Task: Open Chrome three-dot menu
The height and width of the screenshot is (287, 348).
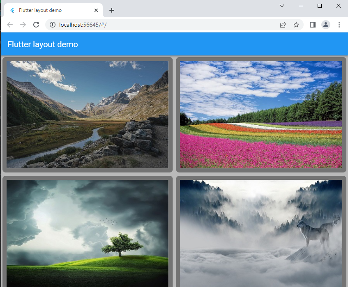Action: pyautogui.click(x=339, y=25)
